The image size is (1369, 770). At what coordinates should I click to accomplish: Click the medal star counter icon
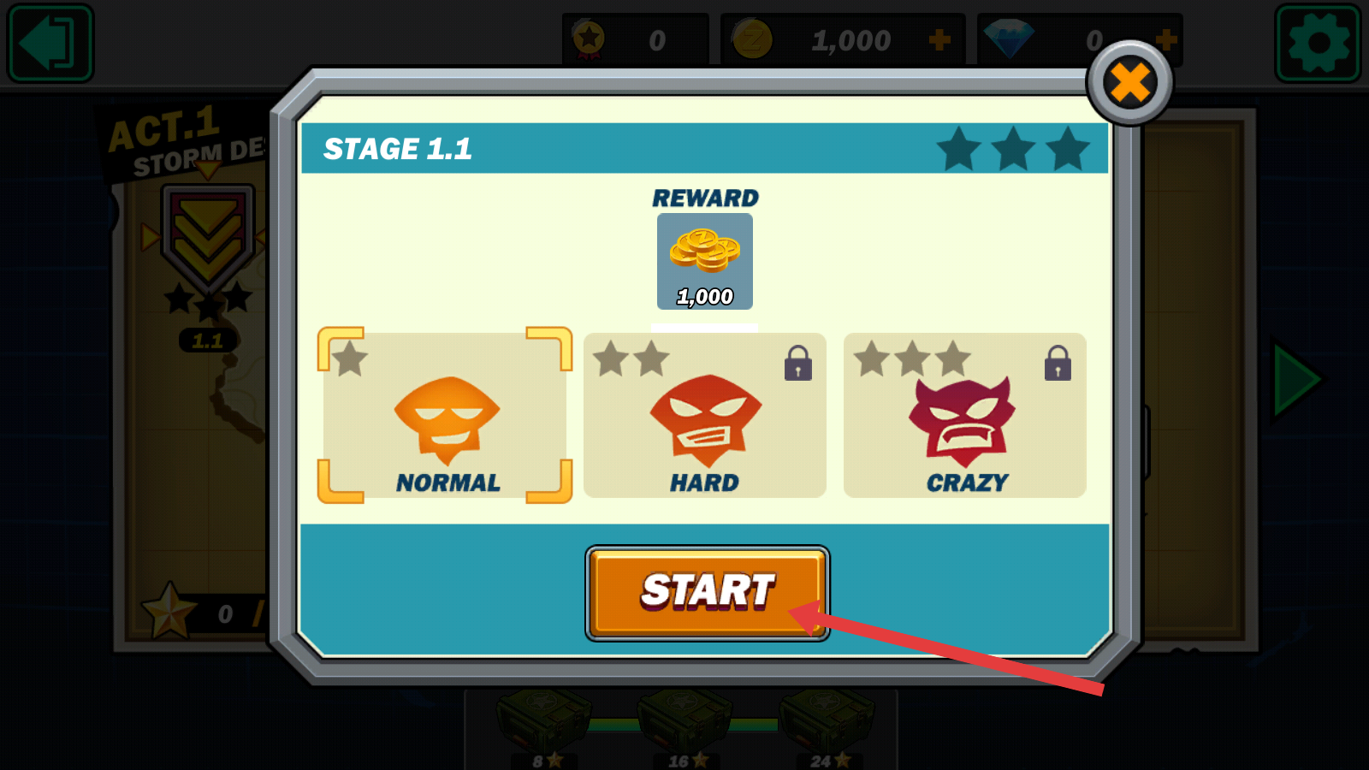(589, 39)
